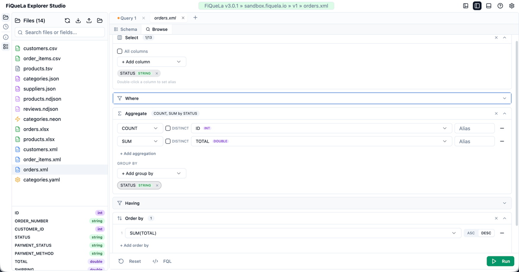Click the Alias field for COUNT row
The height and width of the screenshot is (272, 519).
coord(474,128)
